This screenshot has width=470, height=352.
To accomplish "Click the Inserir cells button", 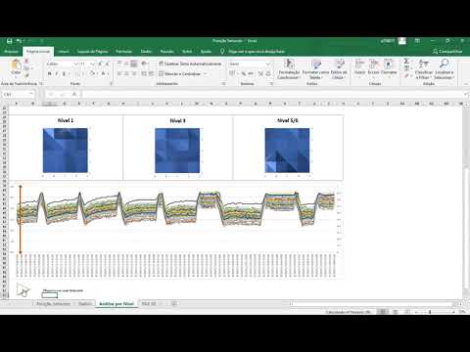I will point(359,67).
